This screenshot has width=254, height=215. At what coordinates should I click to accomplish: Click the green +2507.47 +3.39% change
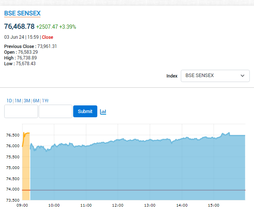pos(56,27)
